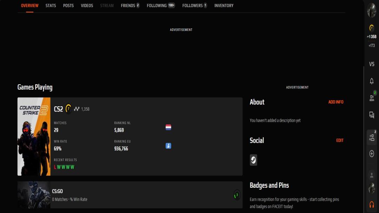The width and height of the screenshot is (379, 213).
Task: Click the 1358 Elo value in sidebar
Action: [x=372, y=37]
